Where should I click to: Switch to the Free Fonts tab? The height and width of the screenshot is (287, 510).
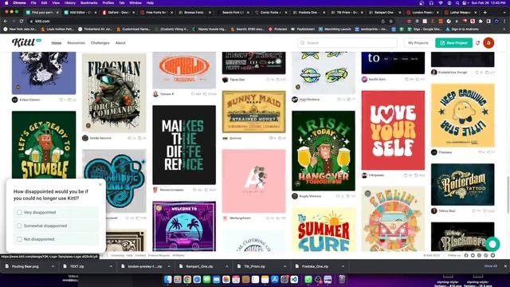156,13
